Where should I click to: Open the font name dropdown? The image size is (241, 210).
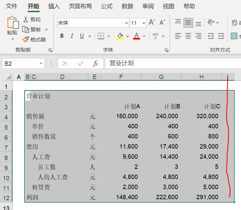[x=126, y=23]
